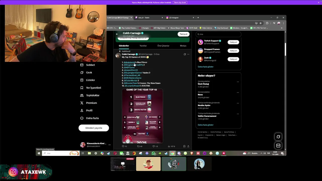Open Sohbet (messages) in X sidebar

coord(88,65)
